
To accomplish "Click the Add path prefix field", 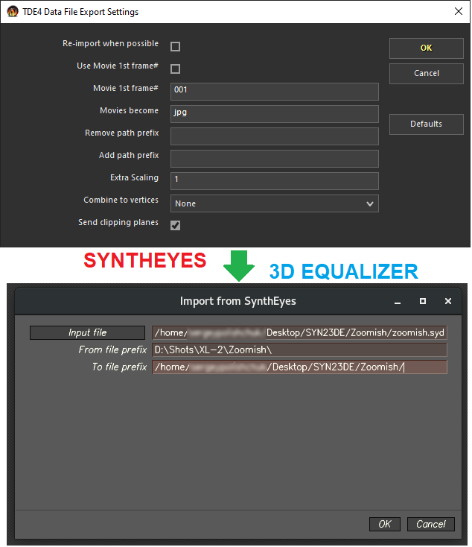I will (x=275, y=159).
